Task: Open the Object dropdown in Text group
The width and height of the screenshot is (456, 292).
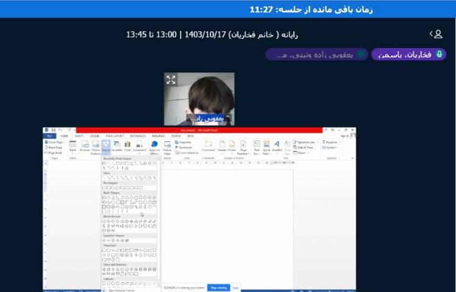Action: click(302, 153)
